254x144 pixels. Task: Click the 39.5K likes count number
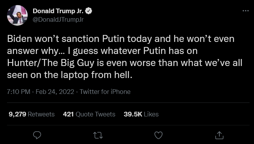point(133,114)
